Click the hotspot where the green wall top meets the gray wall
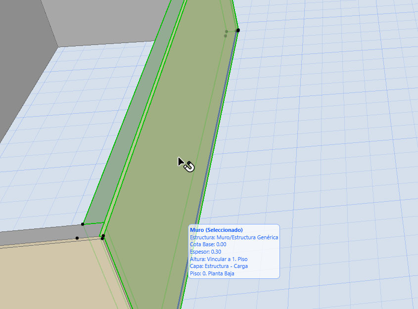Viewport: 418px width, 309px height. click(x=83, y=224)
